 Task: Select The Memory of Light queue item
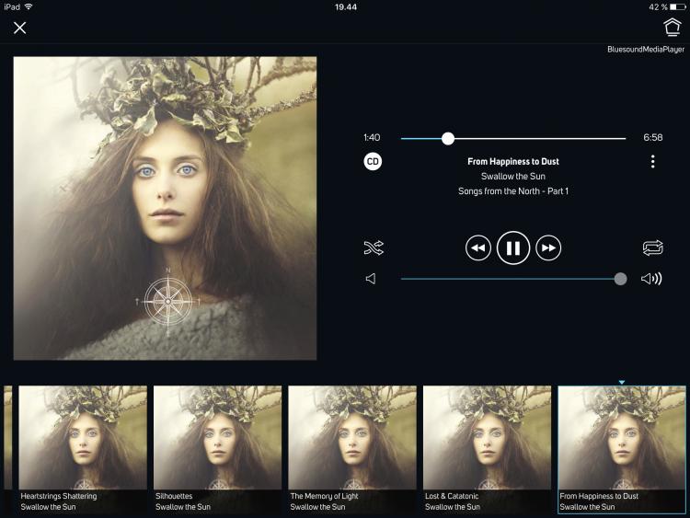[x=352, y=449]
